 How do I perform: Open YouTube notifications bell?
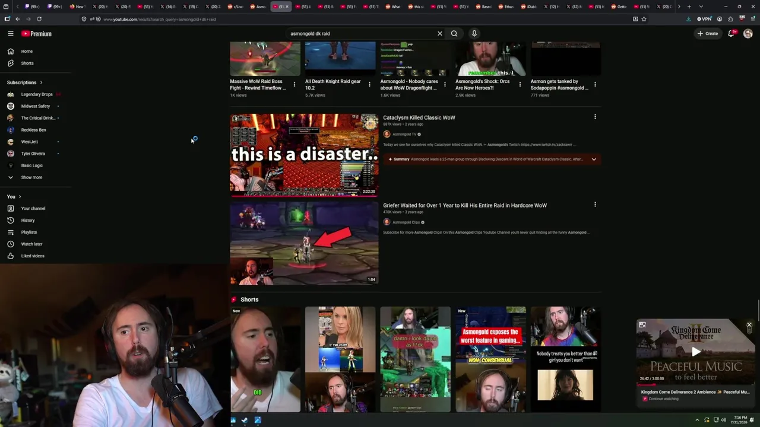[x=731, y=34]
